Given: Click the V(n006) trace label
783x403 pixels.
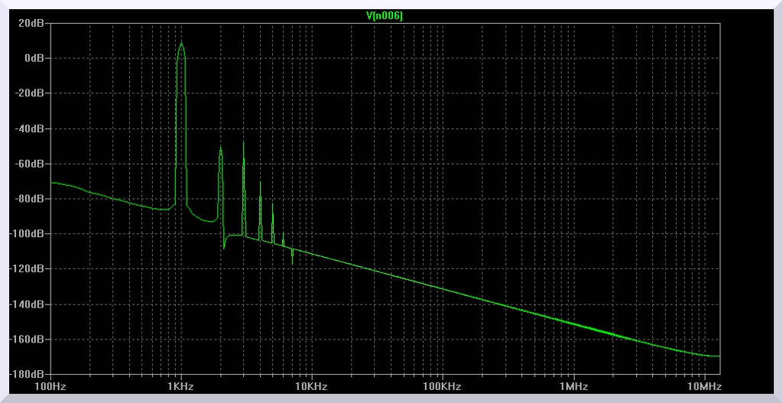Looking at the screenshot, I should point(385,15).
